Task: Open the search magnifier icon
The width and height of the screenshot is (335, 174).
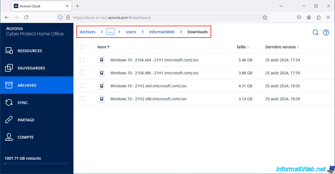Action: pos(315,32)
